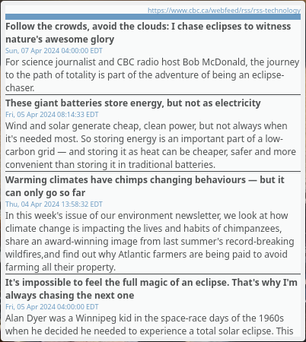
Task: Click "always chasing the next one" headline line
Action: [x=70, y=296]
